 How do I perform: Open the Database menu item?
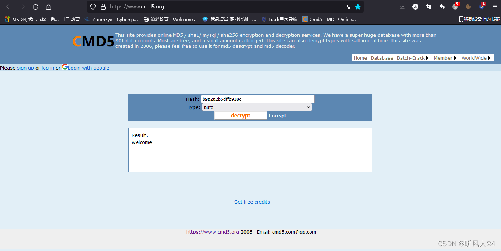(382, 58)
